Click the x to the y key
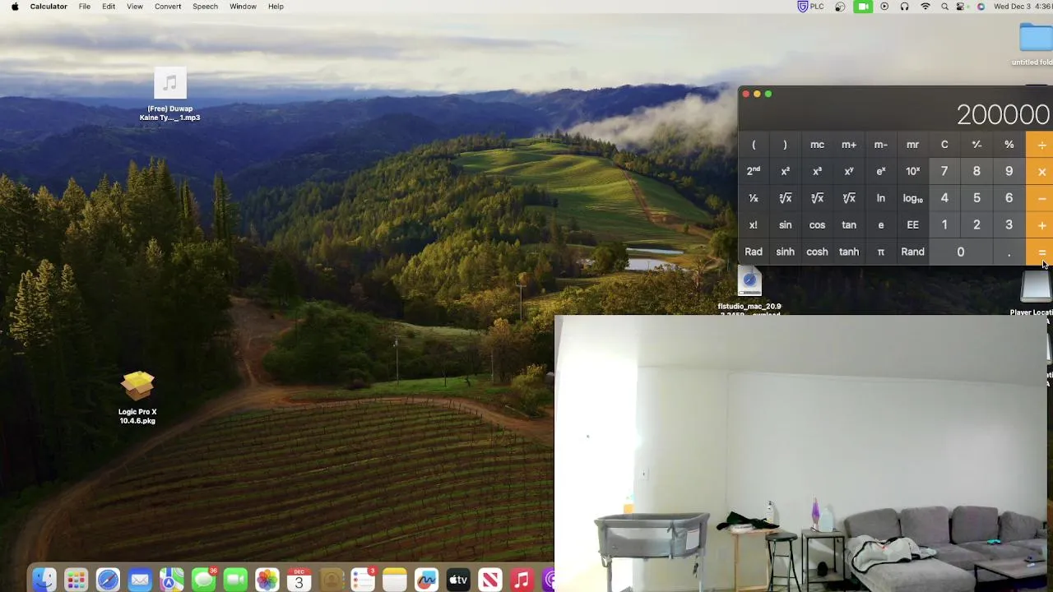The width and height of the screenshot is (1053, 592). point(849,172)
